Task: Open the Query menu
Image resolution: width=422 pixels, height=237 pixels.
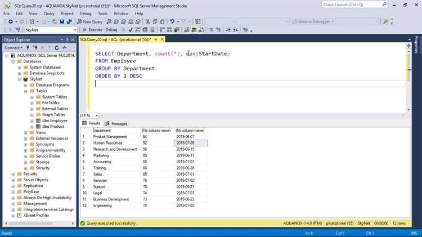Action: coord(49,13)
